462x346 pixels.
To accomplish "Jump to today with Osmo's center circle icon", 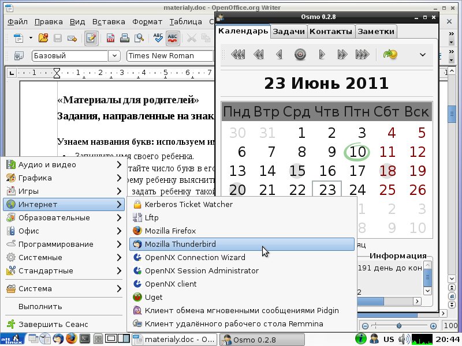I will click(300, 55).
